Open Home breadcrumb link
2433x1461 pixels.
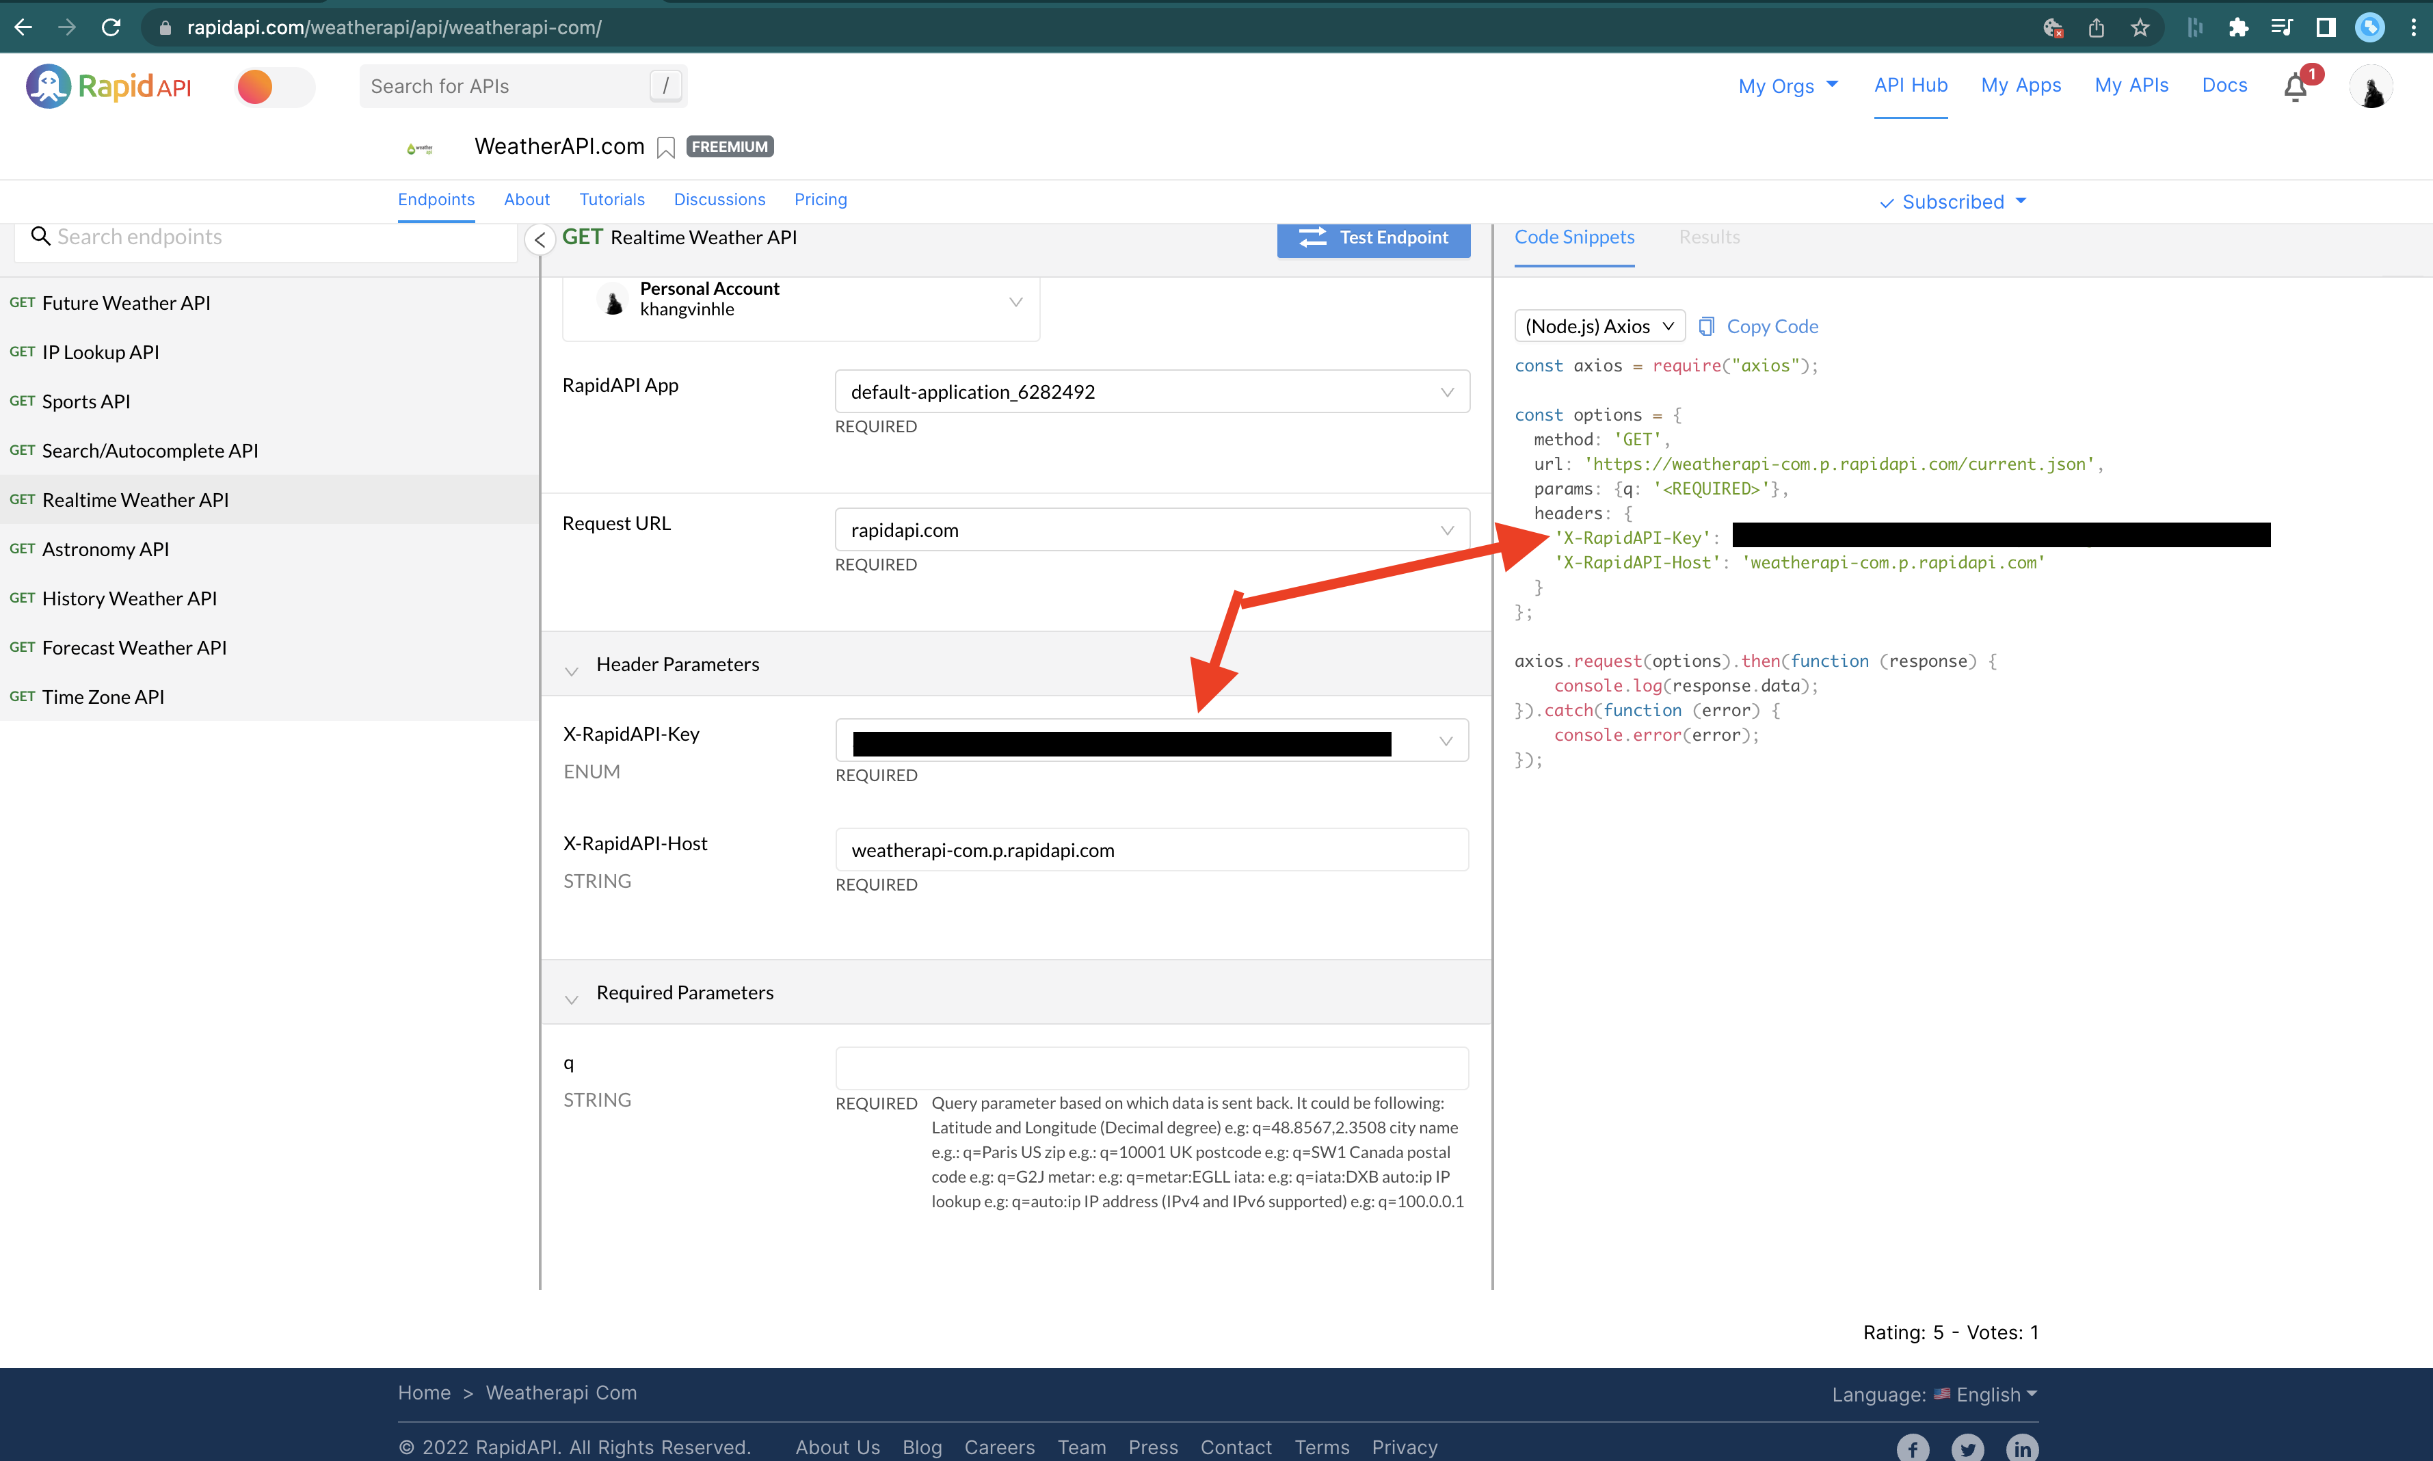pos(424,1393)
